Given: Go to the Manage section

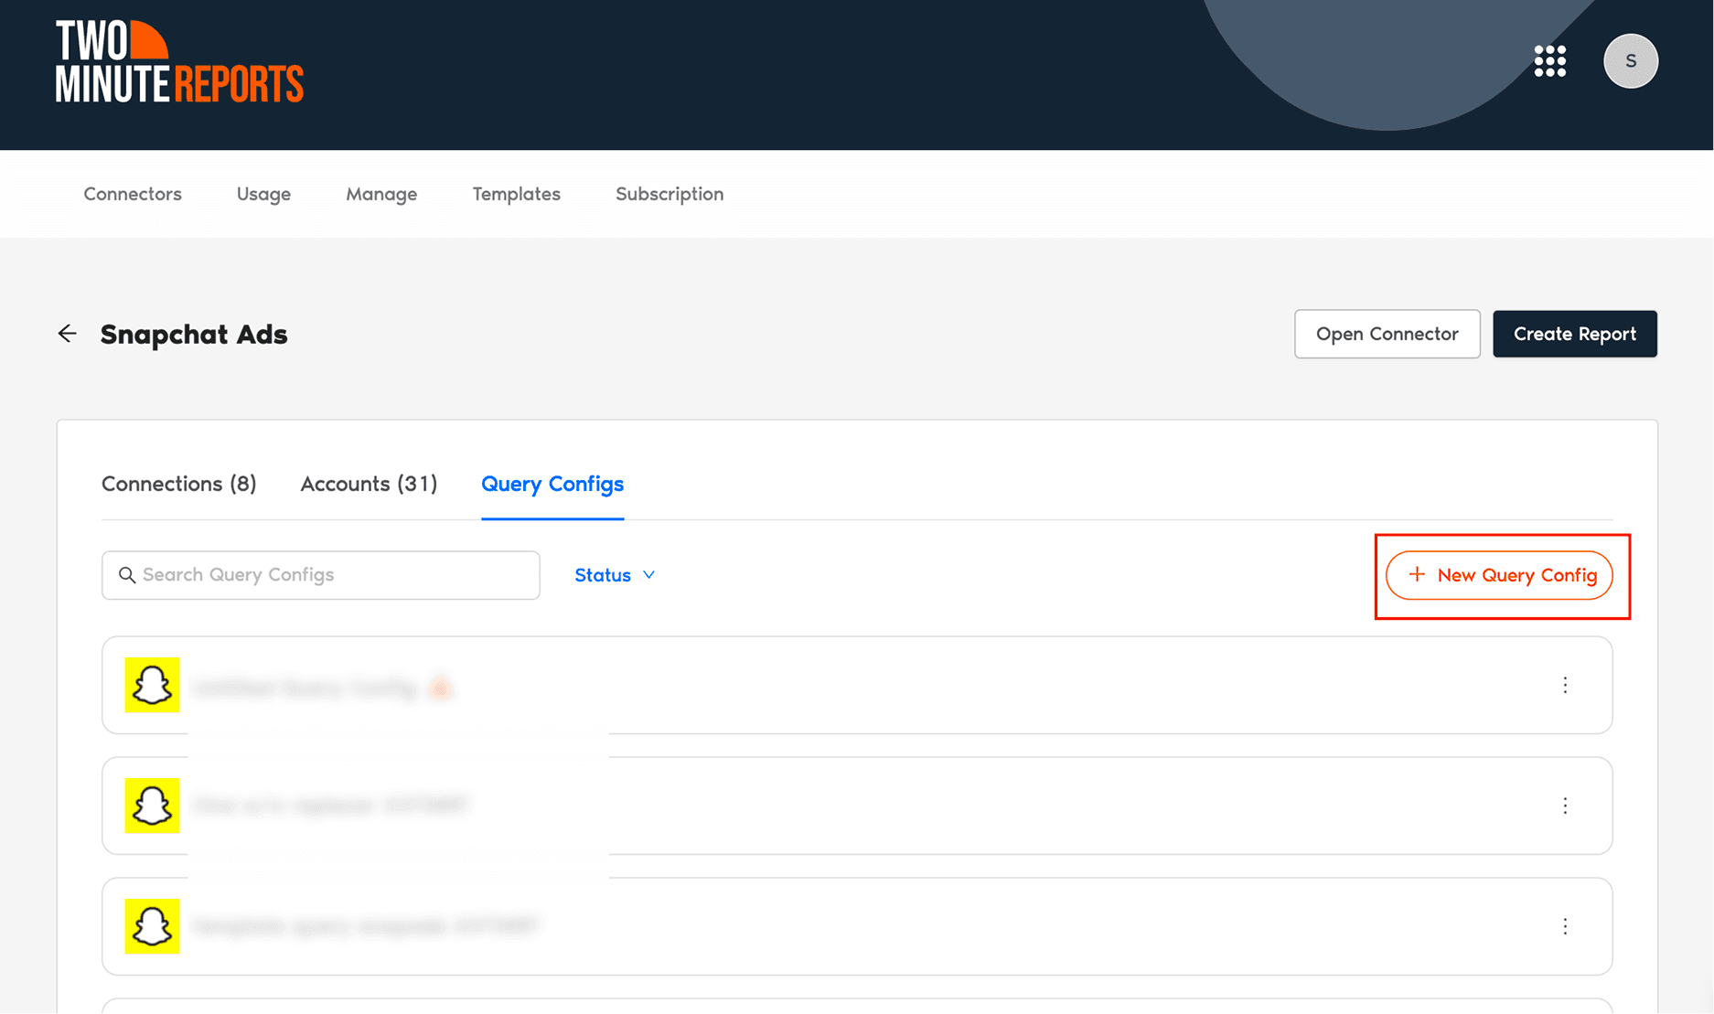Looking at the screenshot, I should pos(381,194).
